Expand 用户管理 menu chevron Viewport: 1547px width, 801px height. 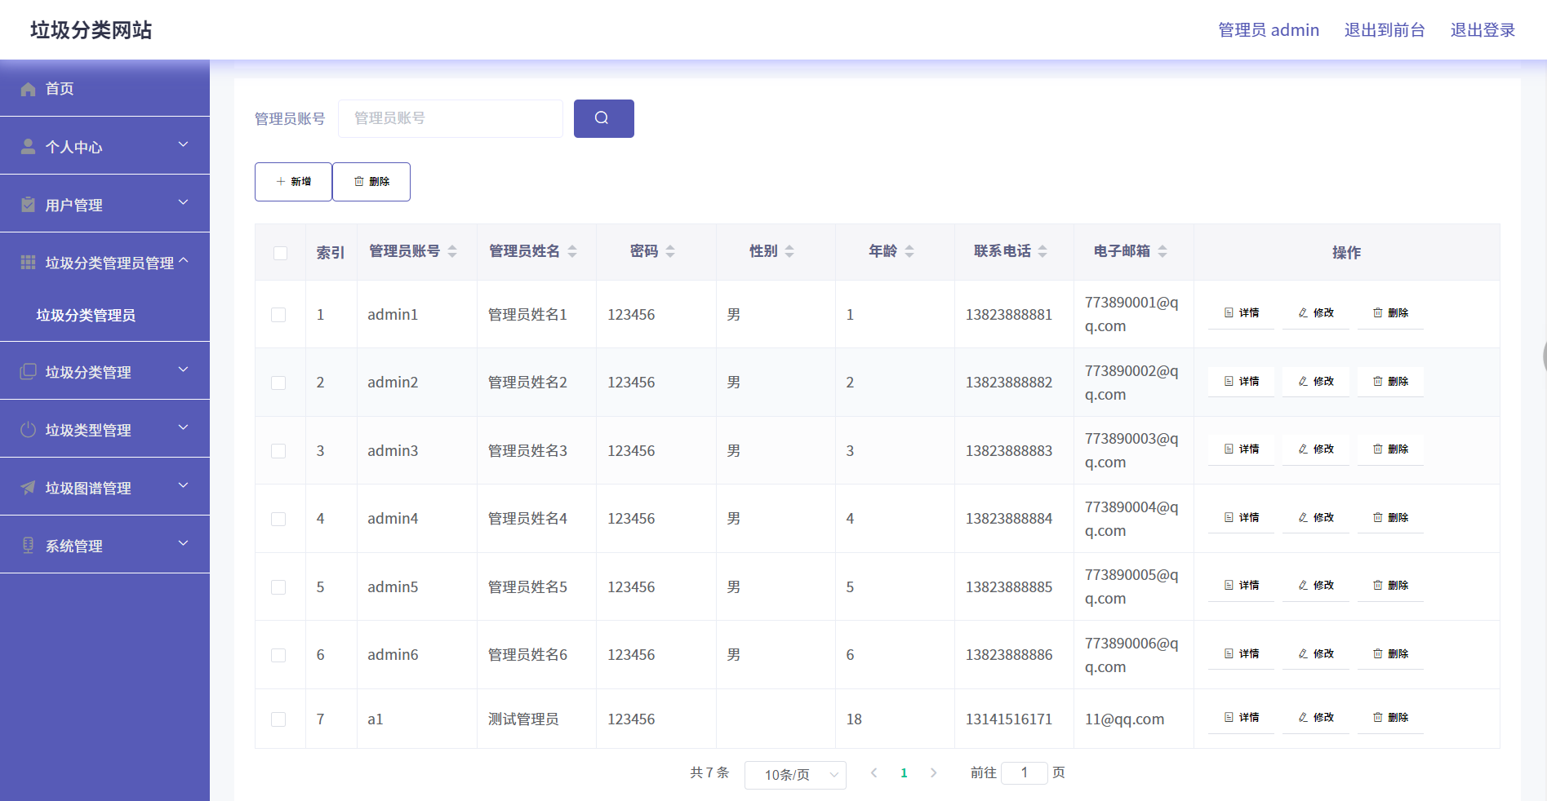pyautogui.click(x=183, y=202)
